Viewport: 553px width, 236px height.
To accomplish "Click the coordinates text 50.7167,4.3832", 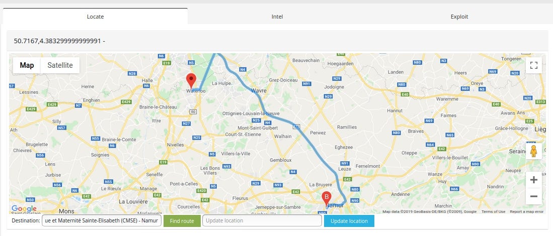I will (x=59, y=41).
